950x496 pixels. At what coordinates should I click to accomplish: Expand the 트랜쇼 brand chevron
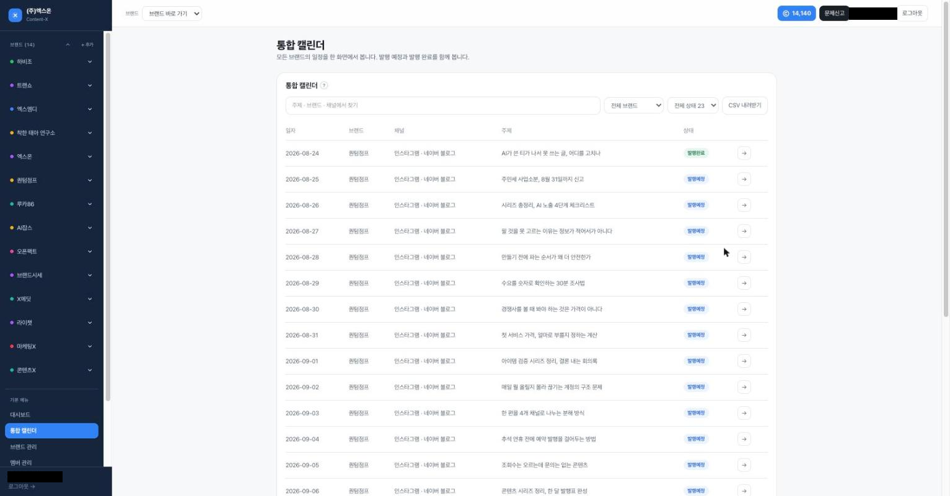coord(90,85)
